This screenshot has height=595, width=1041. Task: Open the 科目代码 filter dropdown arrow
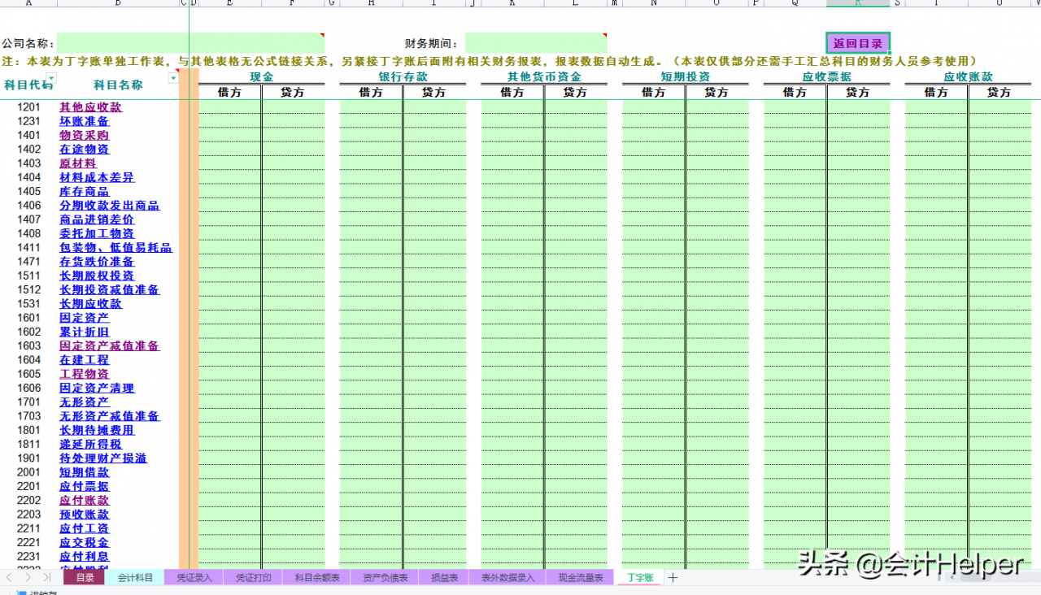[x=51, y=79]
